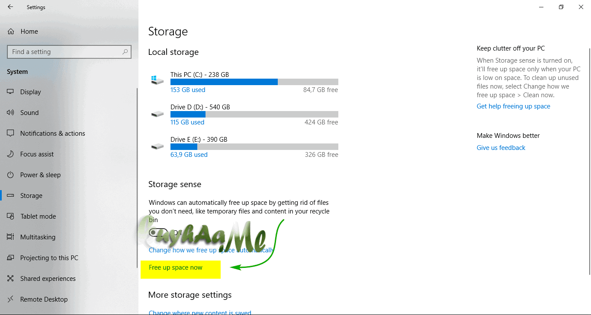Screen dimensions: 591x315
Task: Click the Multitasking icon in sidebar
Action: pyautogui.click(x=11, y=237)
